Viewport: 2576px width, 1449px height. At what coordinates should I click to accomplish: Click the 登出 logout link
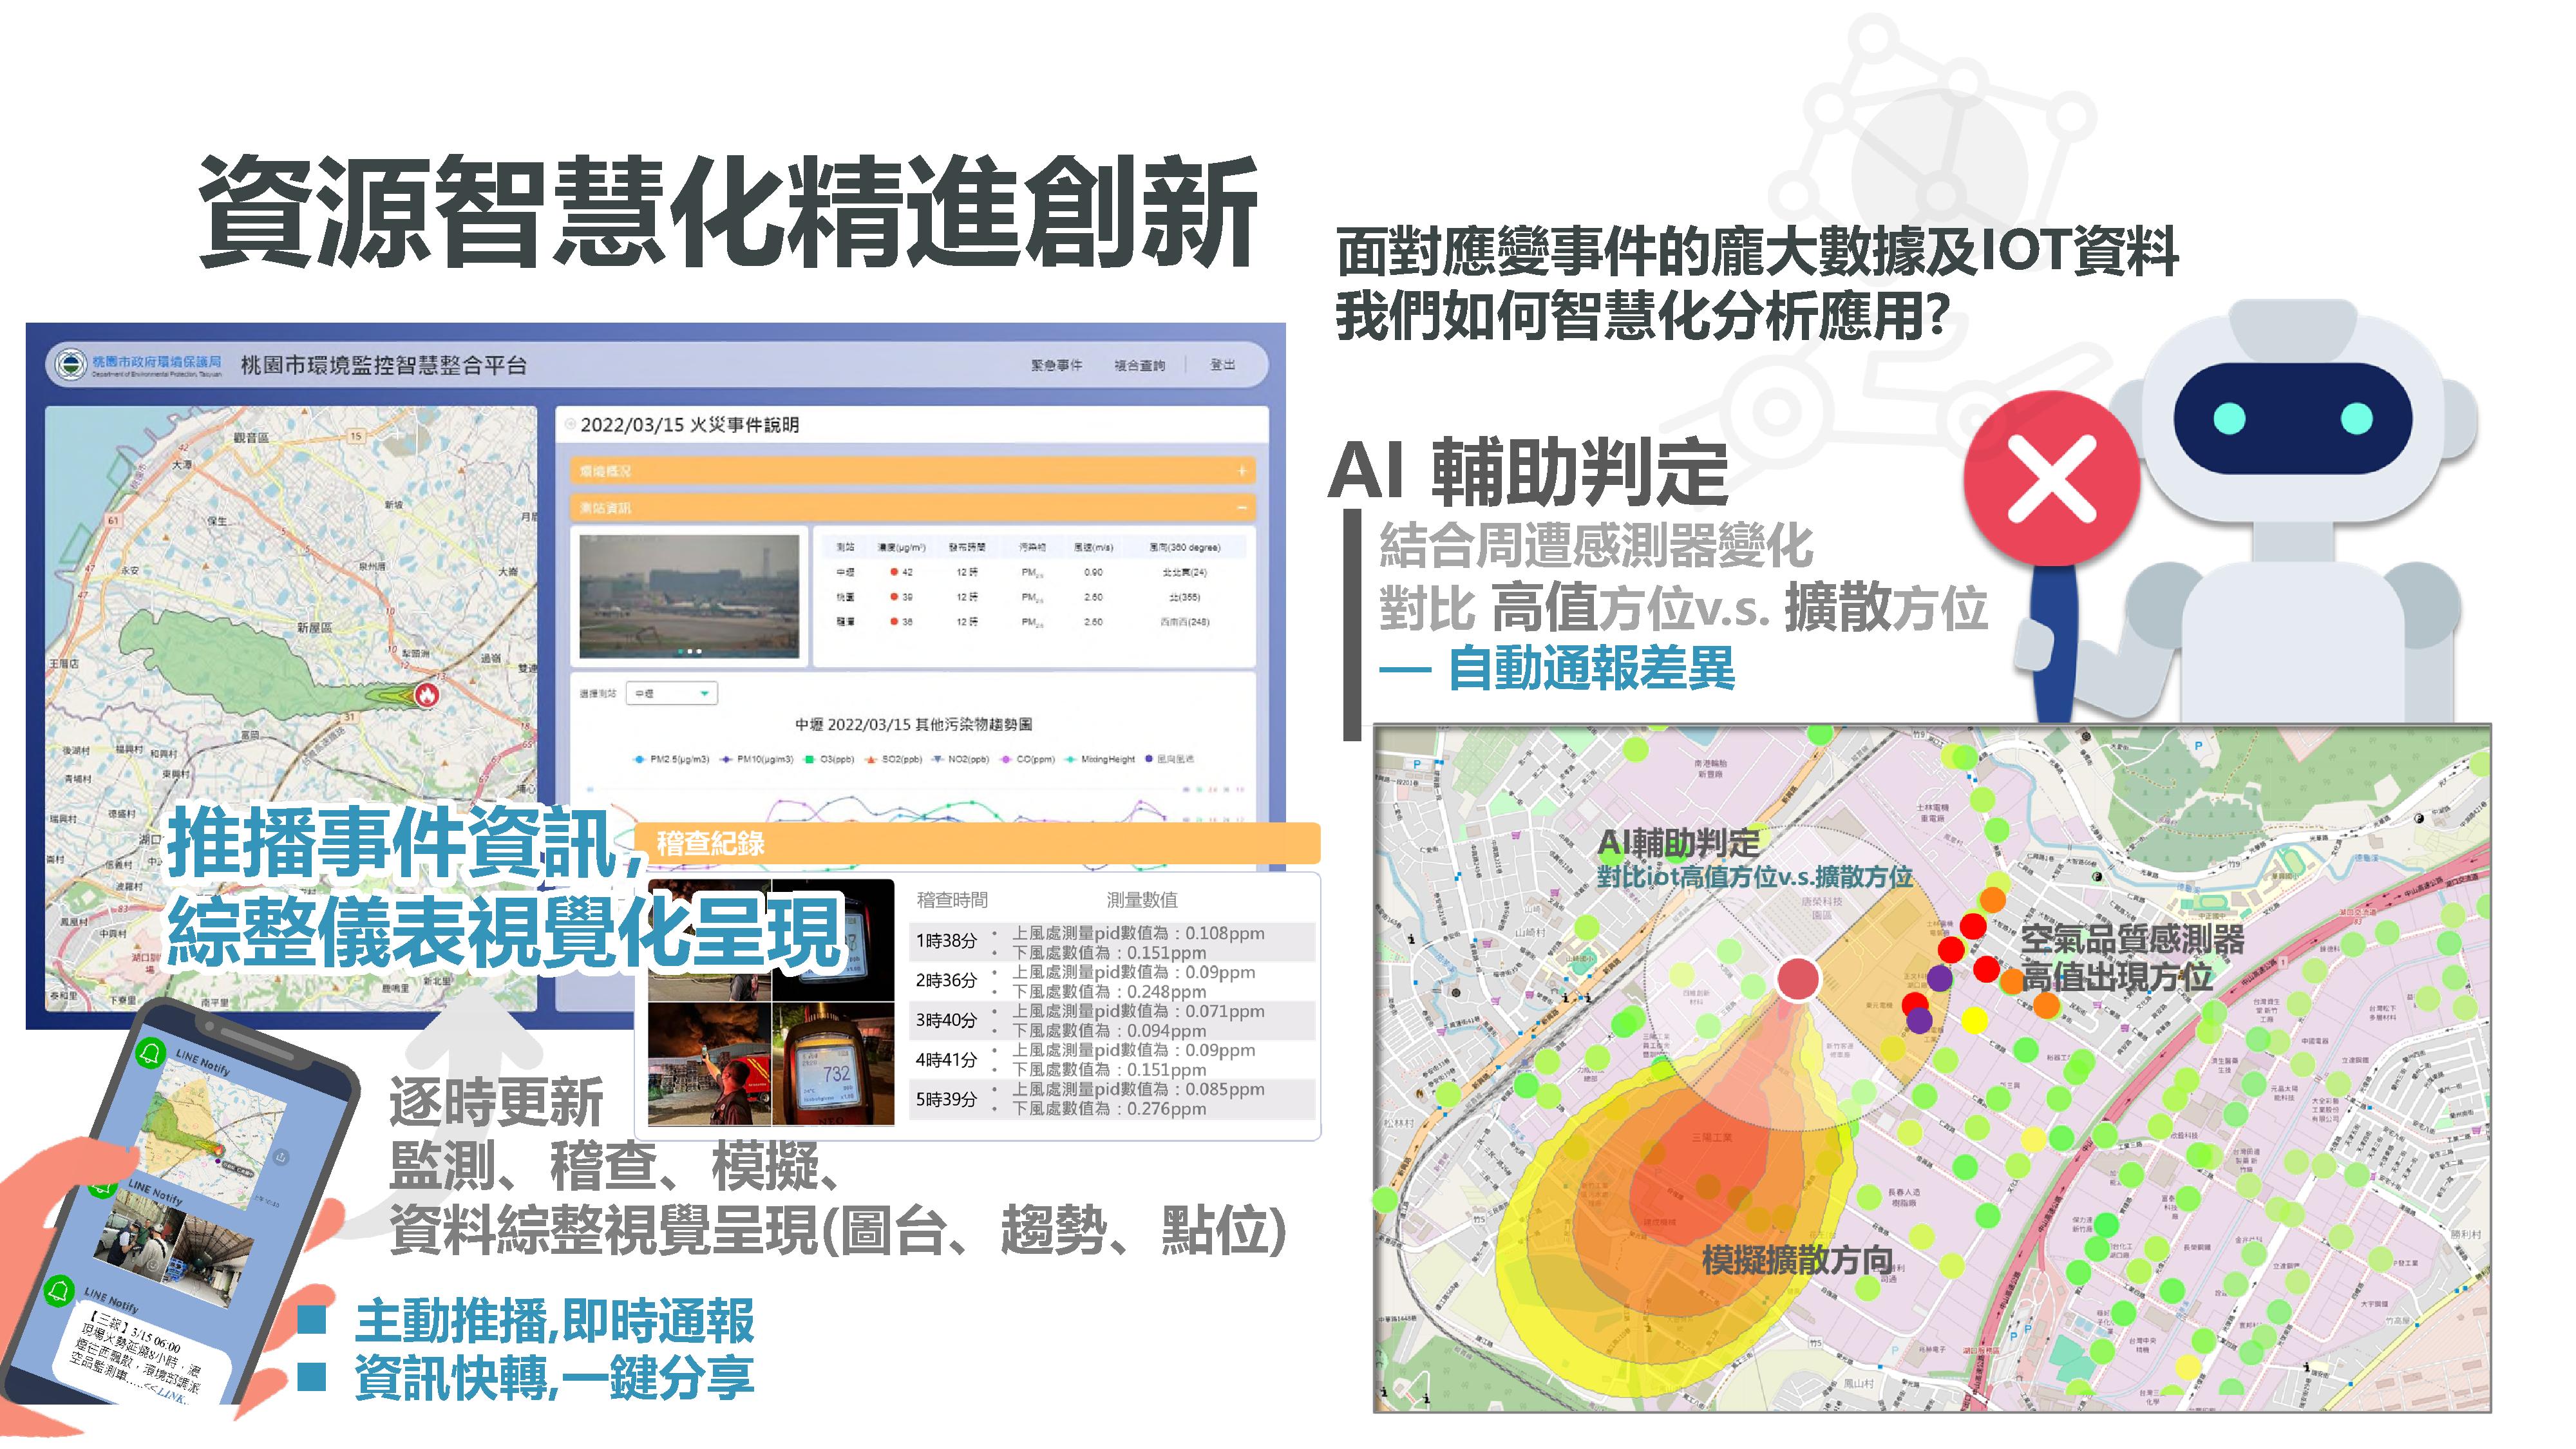(1222, 365)
